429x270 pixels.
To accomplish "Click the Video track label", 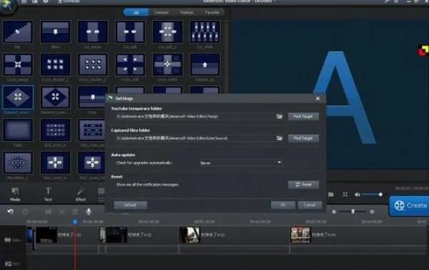I will pos(13,240).
